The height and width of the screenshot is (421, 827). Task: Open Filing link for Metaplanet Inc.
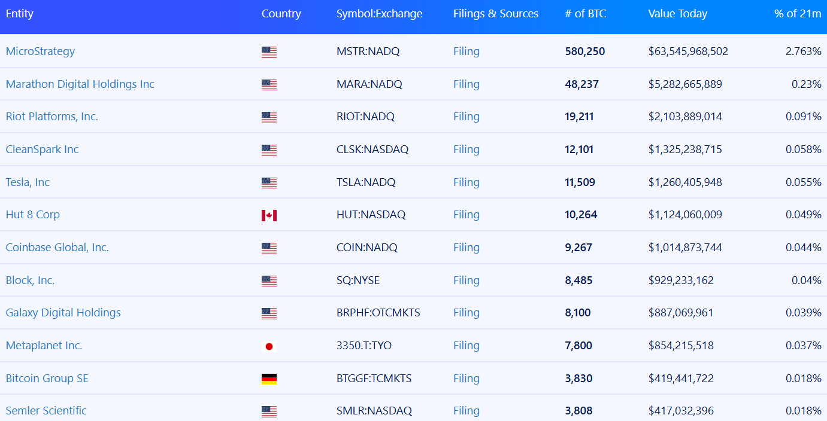466,346
